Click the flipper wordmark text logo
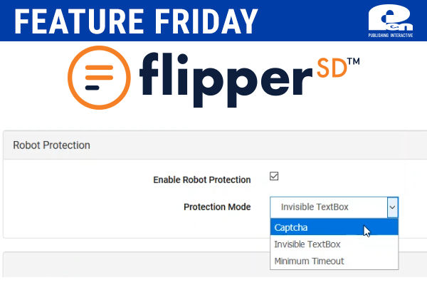This screenshot has width=427, height=285. coord(226,80)
